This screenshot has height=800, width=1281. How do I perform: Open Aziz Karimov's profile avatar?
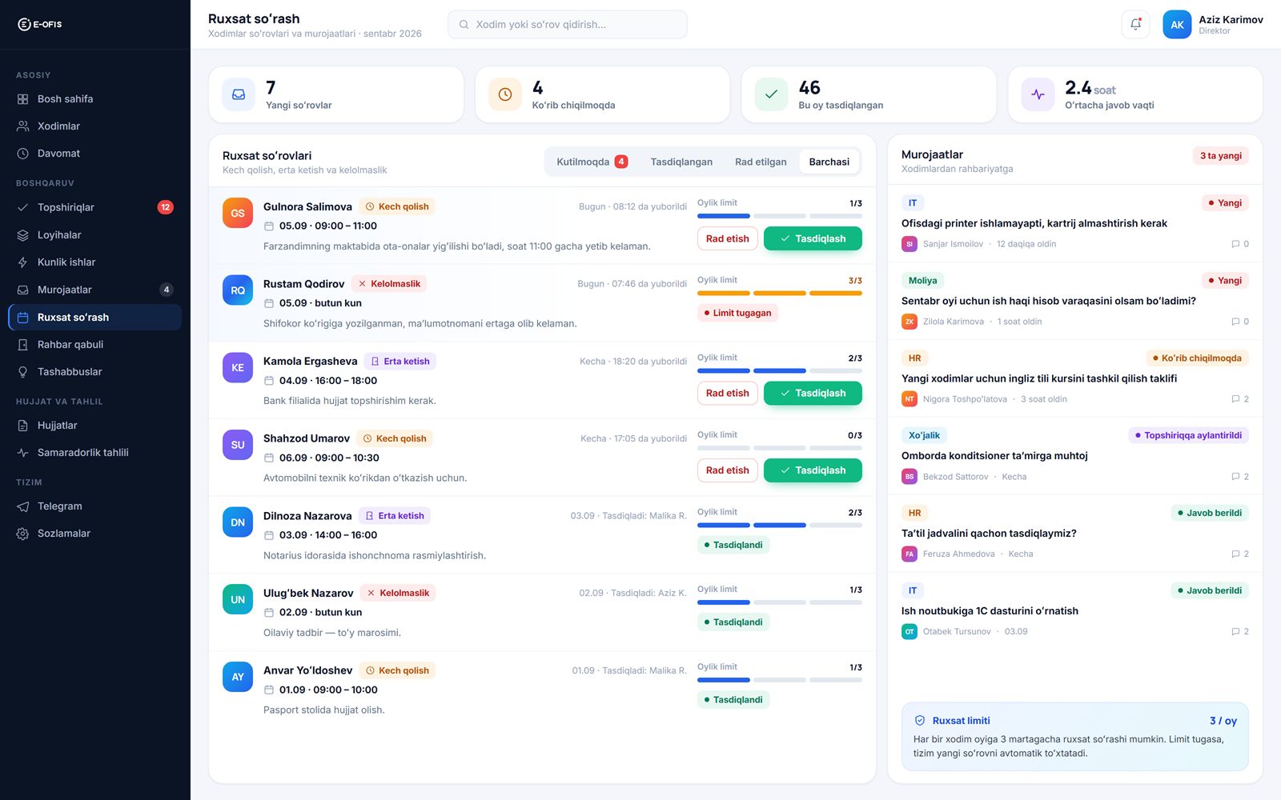point(1177,25)
